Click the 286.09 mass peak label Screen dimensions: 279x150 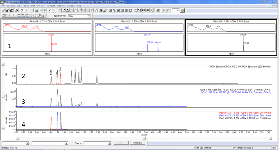point(51,35)
